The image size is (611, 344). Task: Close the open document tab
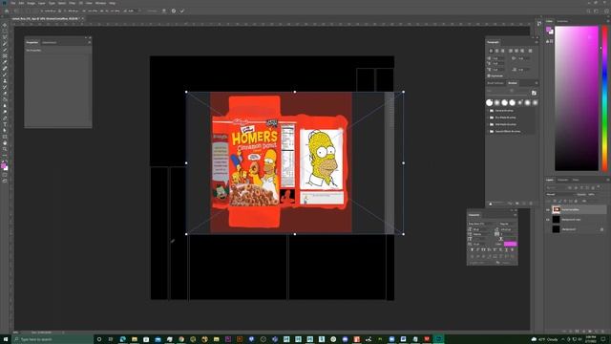click(x=83, y=18)
